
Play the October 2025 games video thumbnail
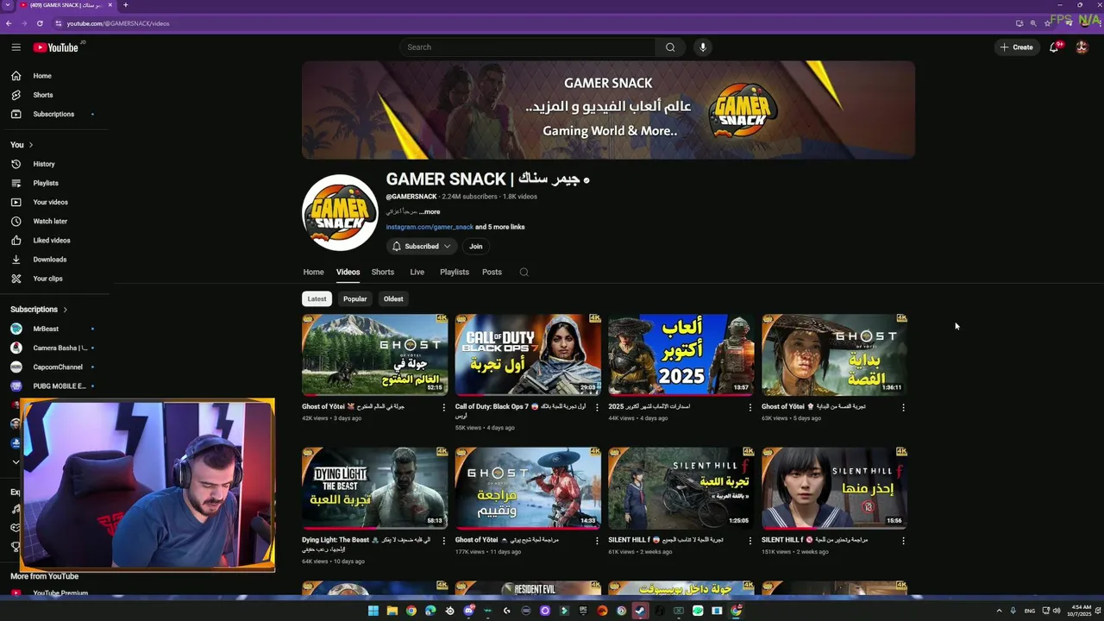coord(681,354)
